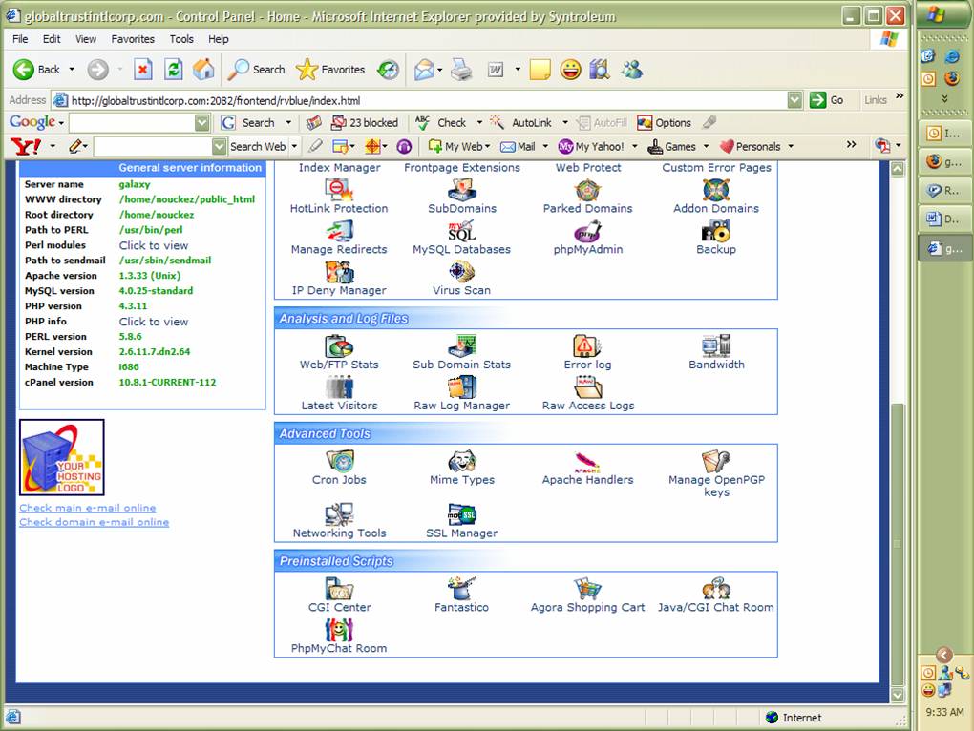Open the Favorites menu
The width and height of the screenshot is (974, 731).
point(133,39)
